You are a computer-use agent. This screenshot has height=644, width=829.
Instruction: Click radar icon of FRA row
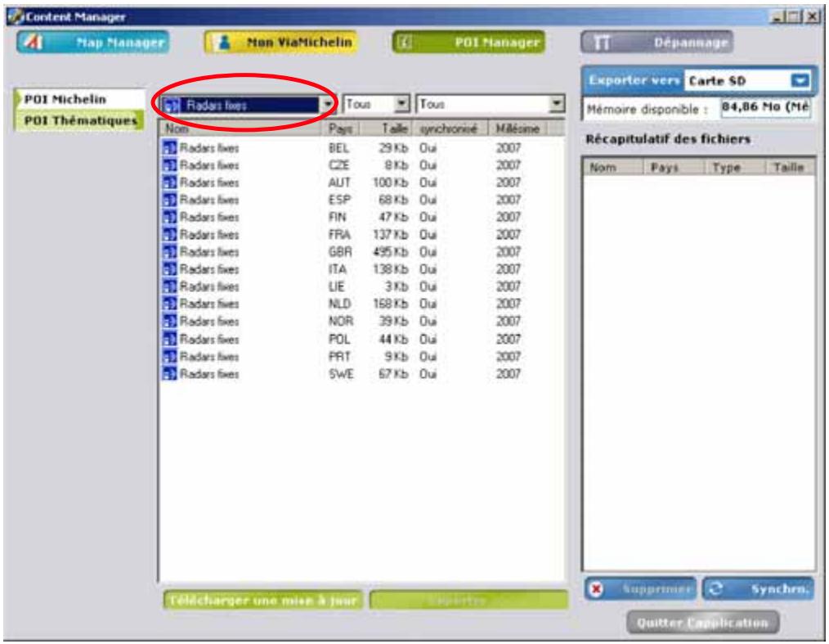click(x=170, y=234)
